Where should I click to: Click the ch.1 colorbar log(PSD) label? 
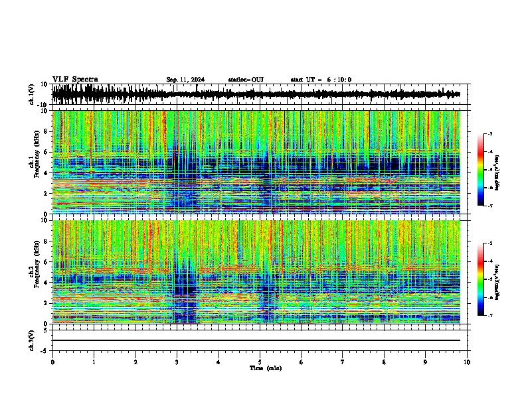tap(497, 173)
